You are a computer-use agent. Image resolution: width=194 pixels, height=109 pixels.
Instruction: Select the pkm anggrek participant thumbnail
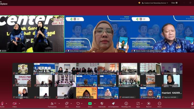click(x=86, y=93)
